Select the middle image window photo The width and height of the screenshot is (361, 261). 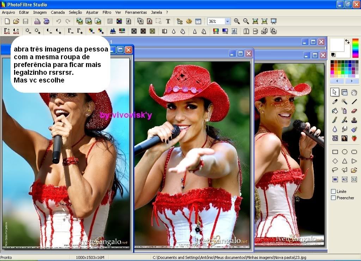point(192,152)
